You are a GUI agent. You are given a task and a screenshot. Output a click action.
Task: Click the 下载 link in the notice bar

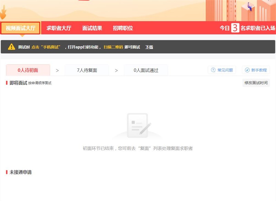149,47
